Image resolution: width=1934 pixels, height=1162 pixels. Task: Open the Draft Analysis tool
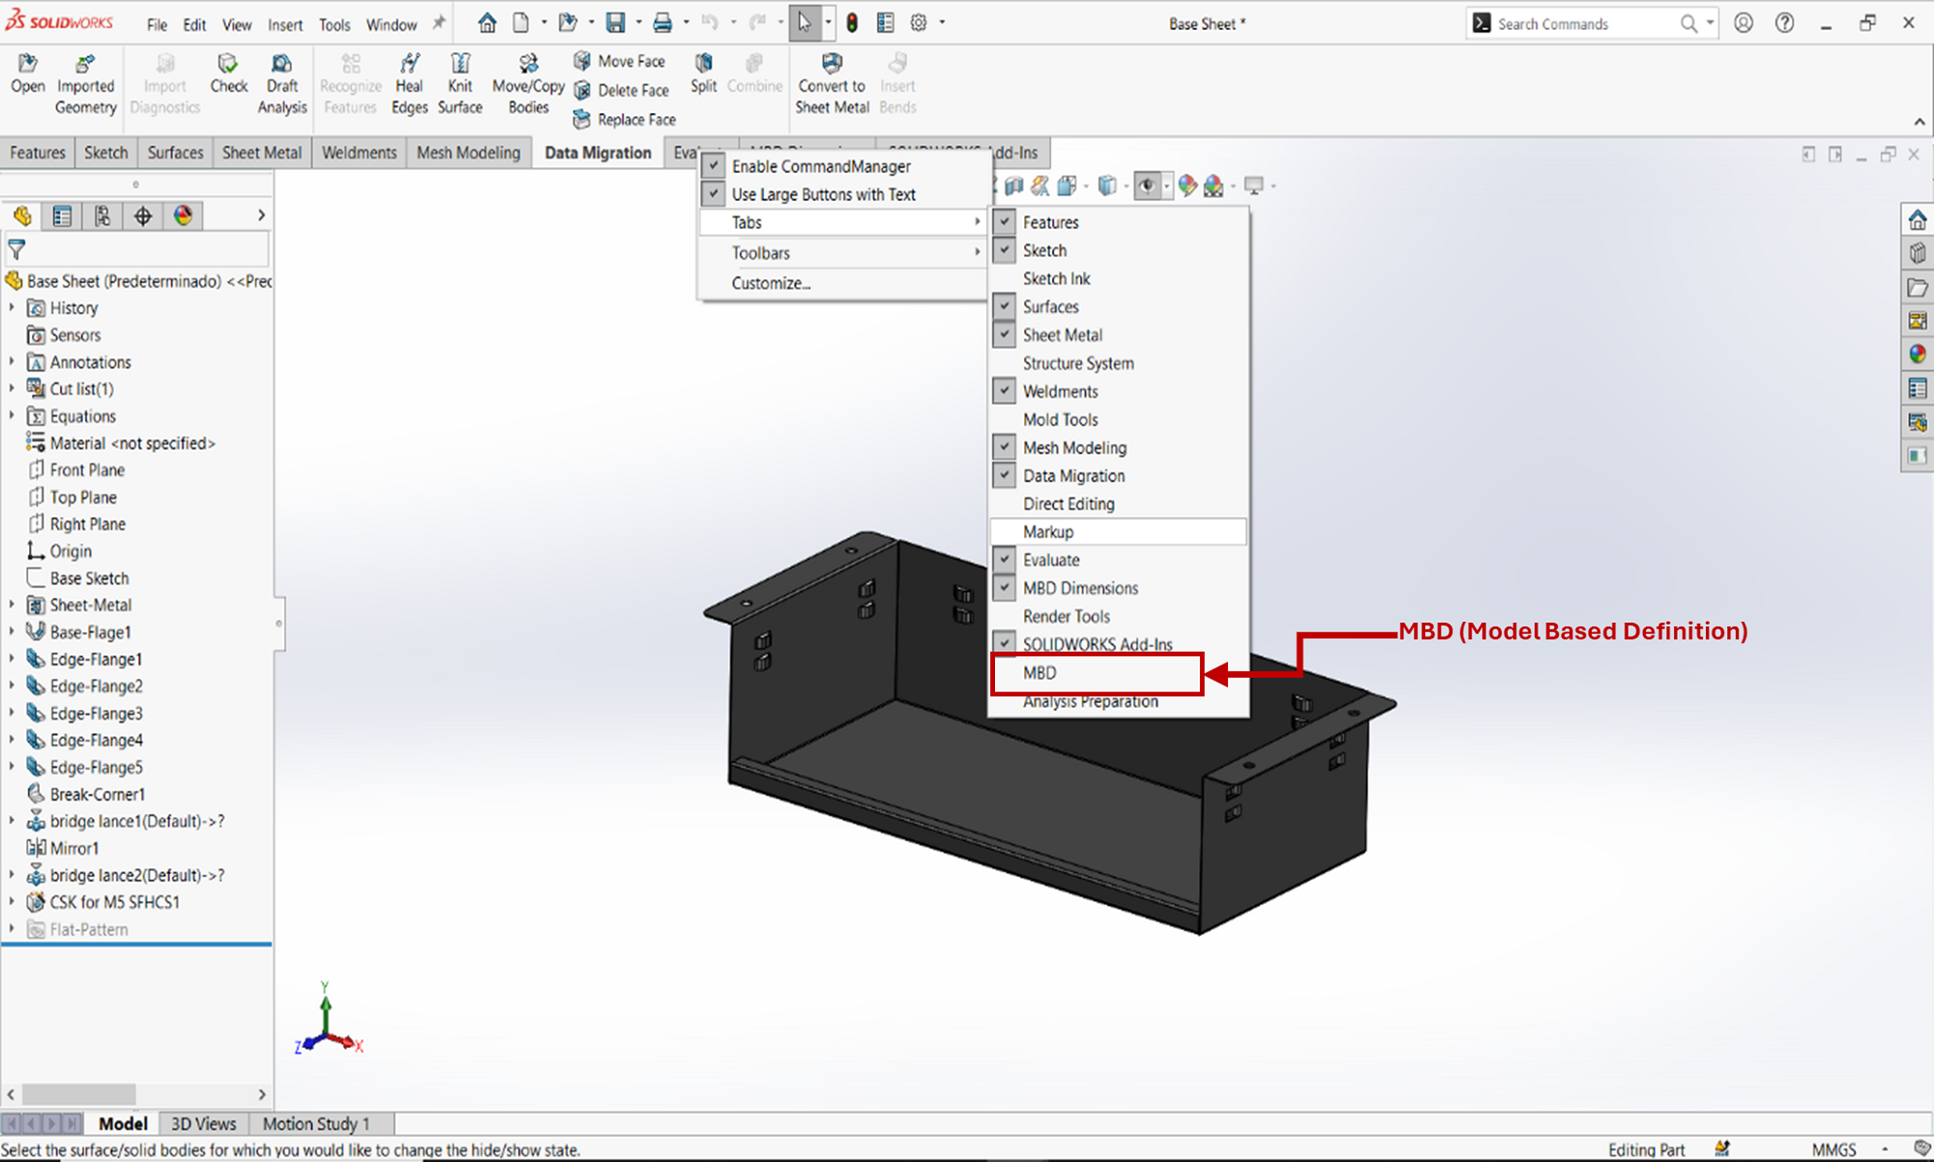click(x=281, y=65)
